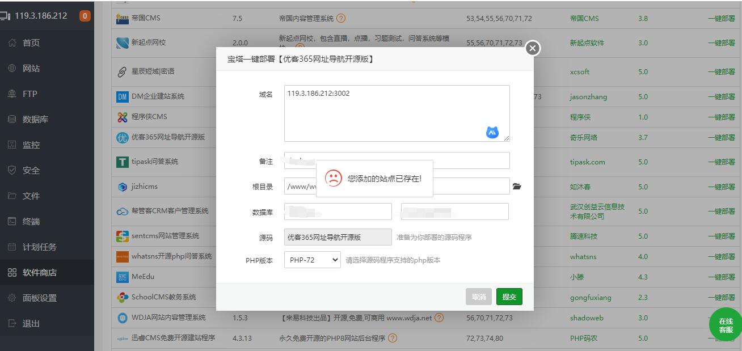Open the 帝国CMS provider link

[x=584, y=18]
